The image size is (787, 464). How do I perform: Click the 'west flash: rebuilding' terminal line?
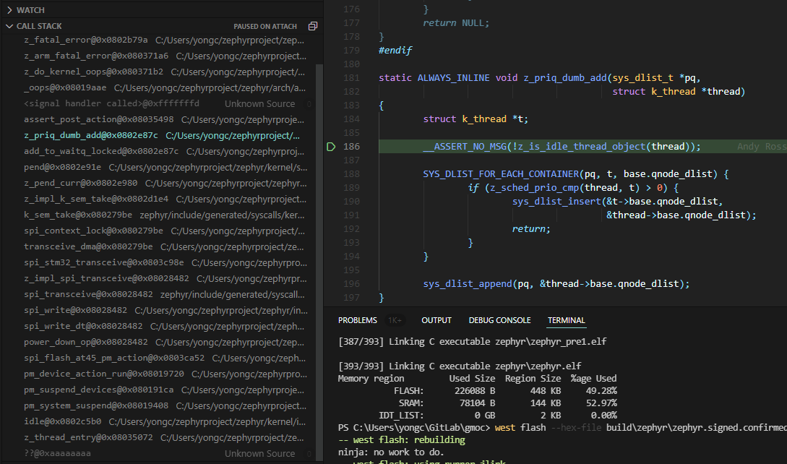[x=402, y=440]
